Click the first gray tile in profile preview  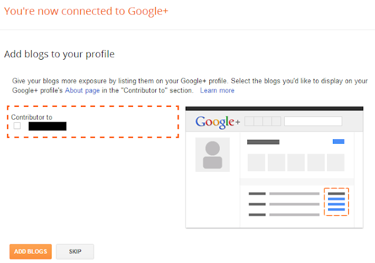coord(257,162)
